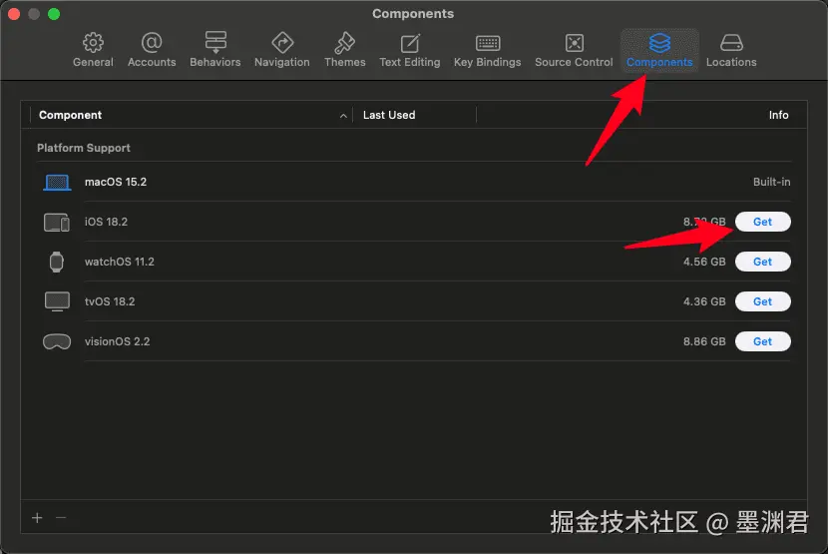Switch to the Accounts tab label
The image size is (828, 554).
tap(152, 62)
